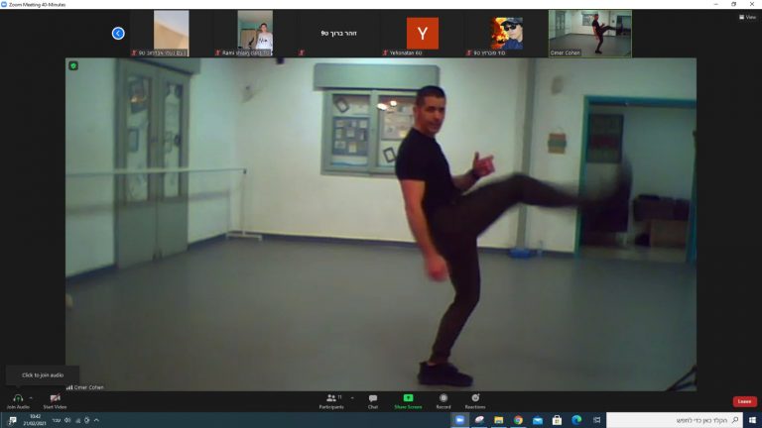Start recording with the Record icon

444,400
